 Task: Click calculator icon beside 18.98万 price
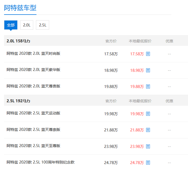148,70
